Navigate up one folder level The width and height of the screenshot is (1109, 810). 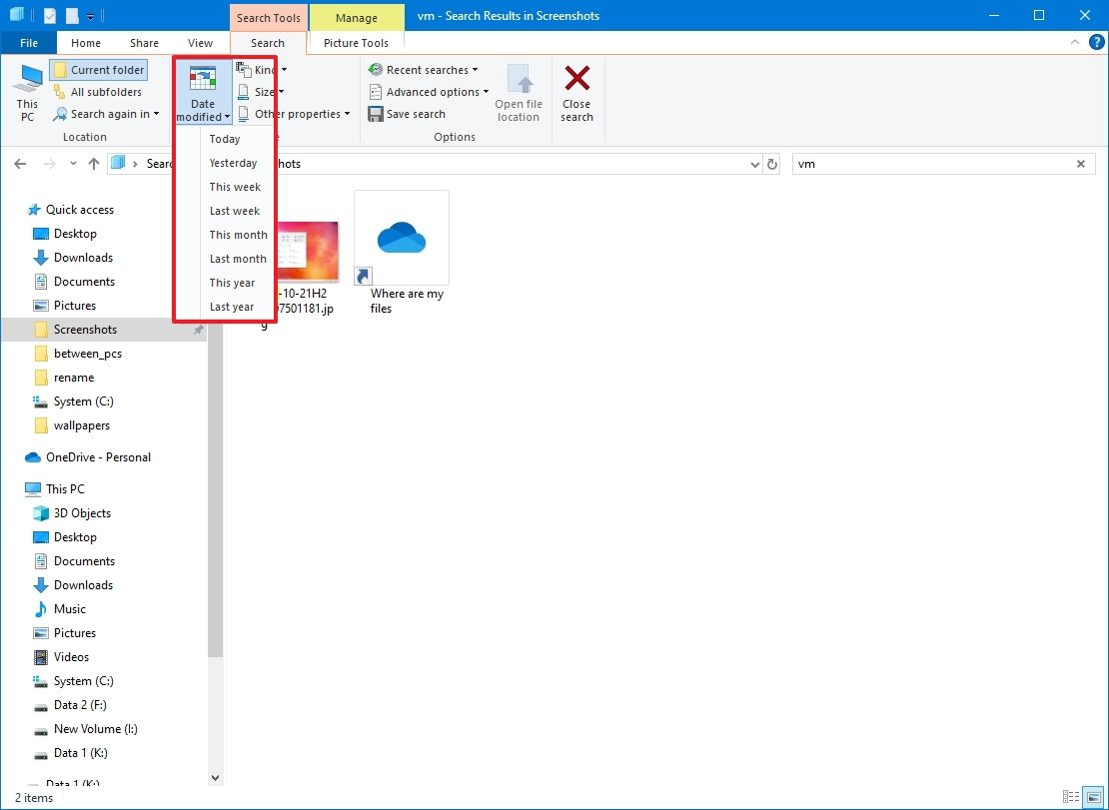[x=94, y=163]
